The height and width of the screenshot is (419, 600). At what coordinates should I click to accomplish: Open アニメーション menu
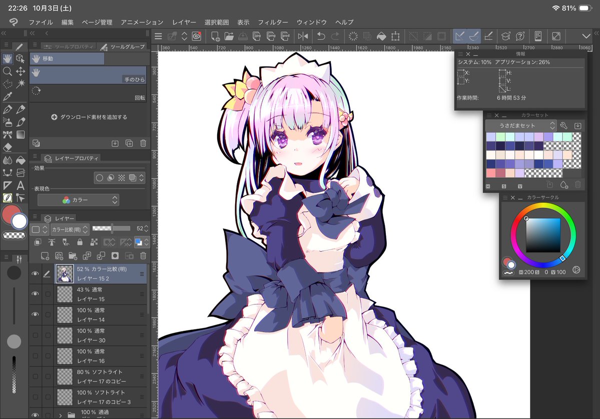tap(142, 22)
